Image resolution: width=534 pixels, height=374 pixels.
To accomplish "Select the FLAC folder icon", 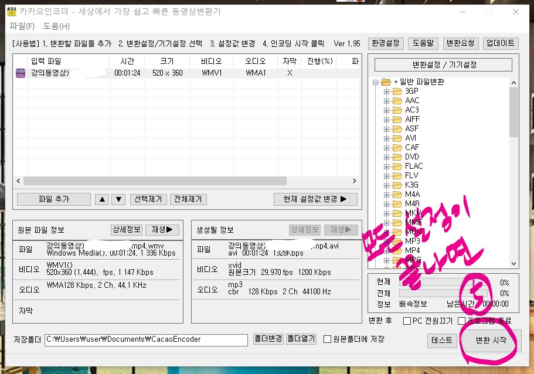I will [x=397, y=166].
